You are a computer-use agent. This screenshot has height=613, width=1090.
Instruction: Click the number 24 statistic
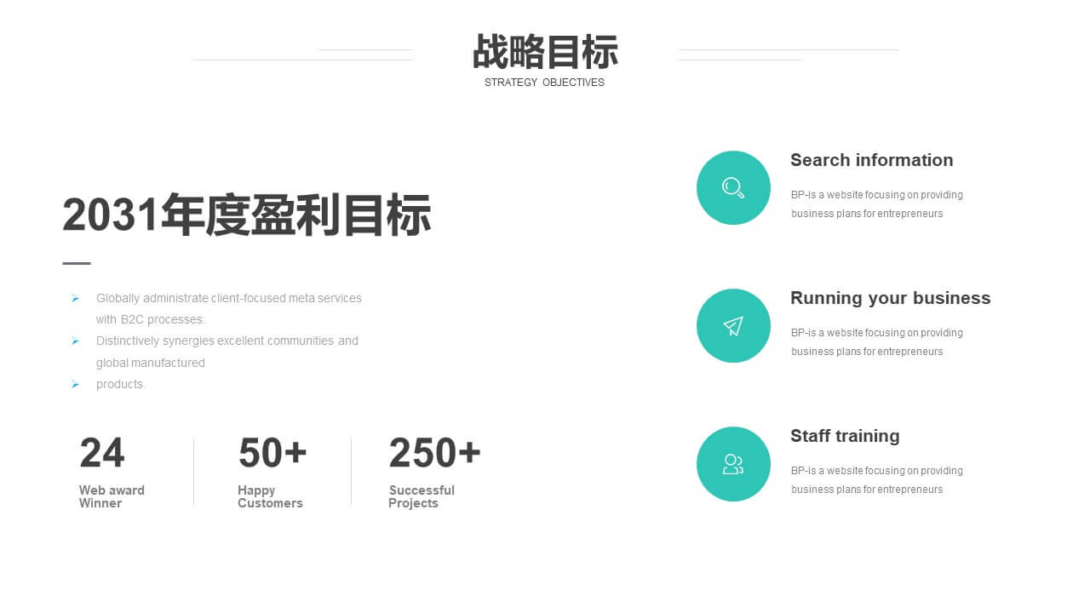(102, 453)
